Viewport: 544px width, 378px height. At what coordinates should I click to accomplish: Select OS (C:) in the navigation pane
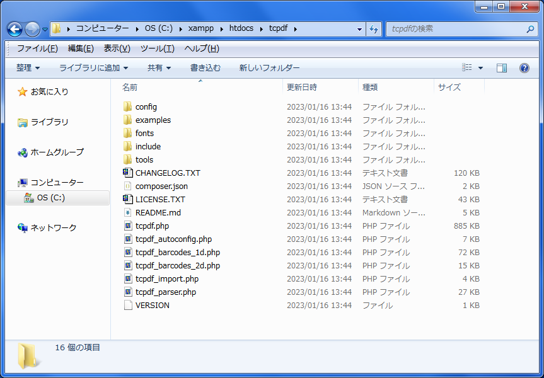click(x=57, y=198)
